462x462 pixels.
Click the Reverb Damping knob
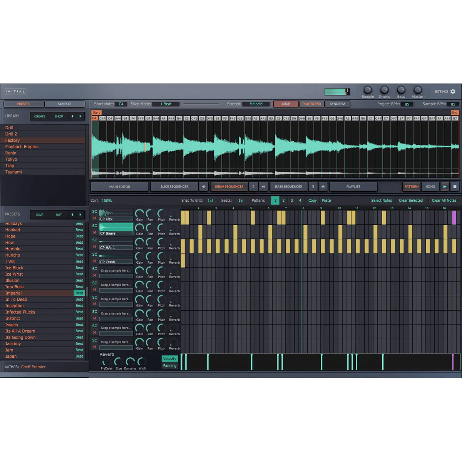(x=130, y=362)
